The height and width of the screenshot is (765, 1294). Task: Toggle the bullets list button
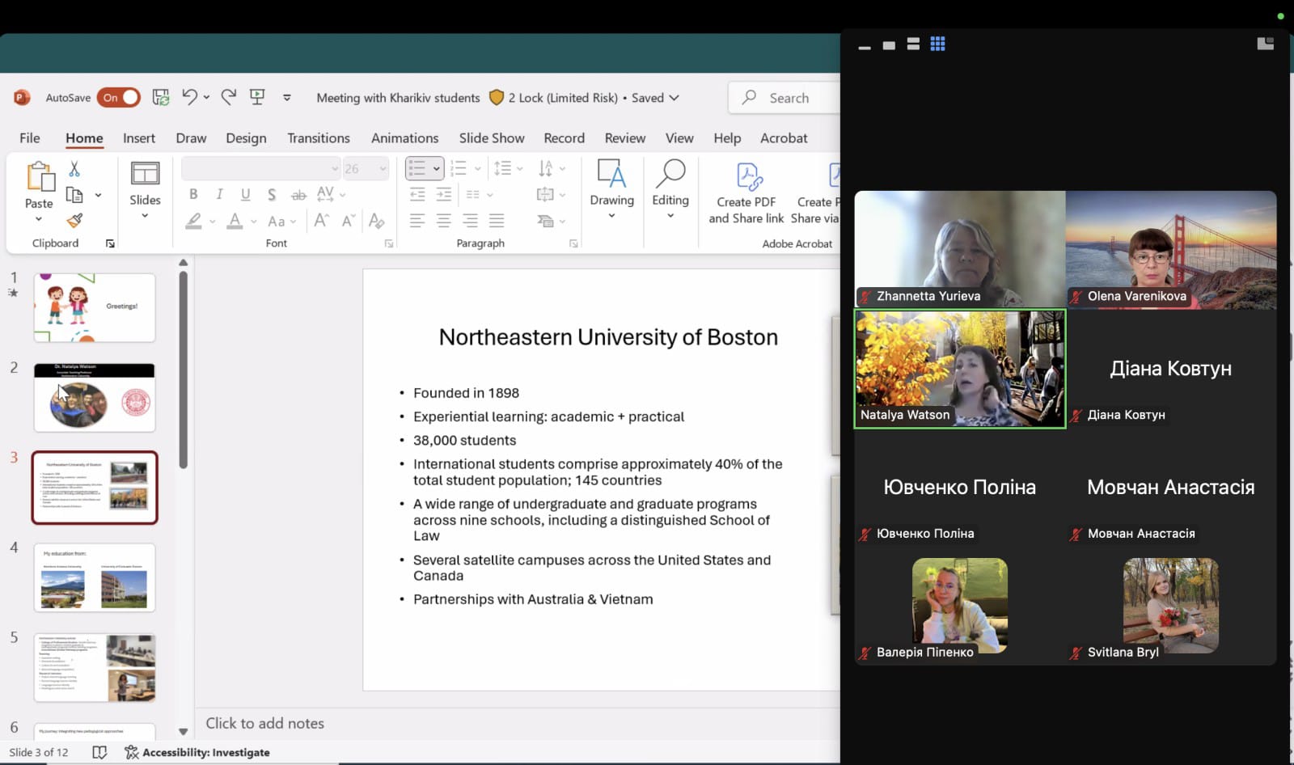(x=417, y=168)
